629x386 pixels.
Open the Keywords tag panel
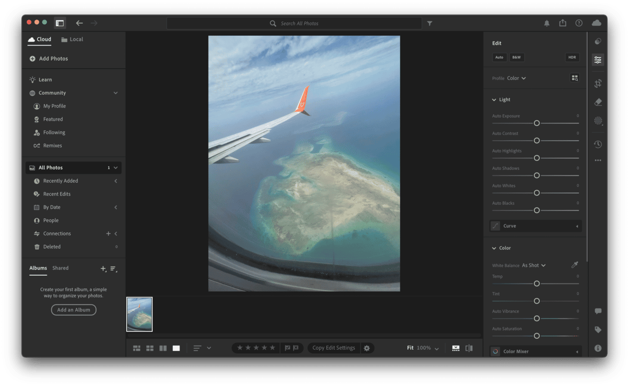coord(598,330)
